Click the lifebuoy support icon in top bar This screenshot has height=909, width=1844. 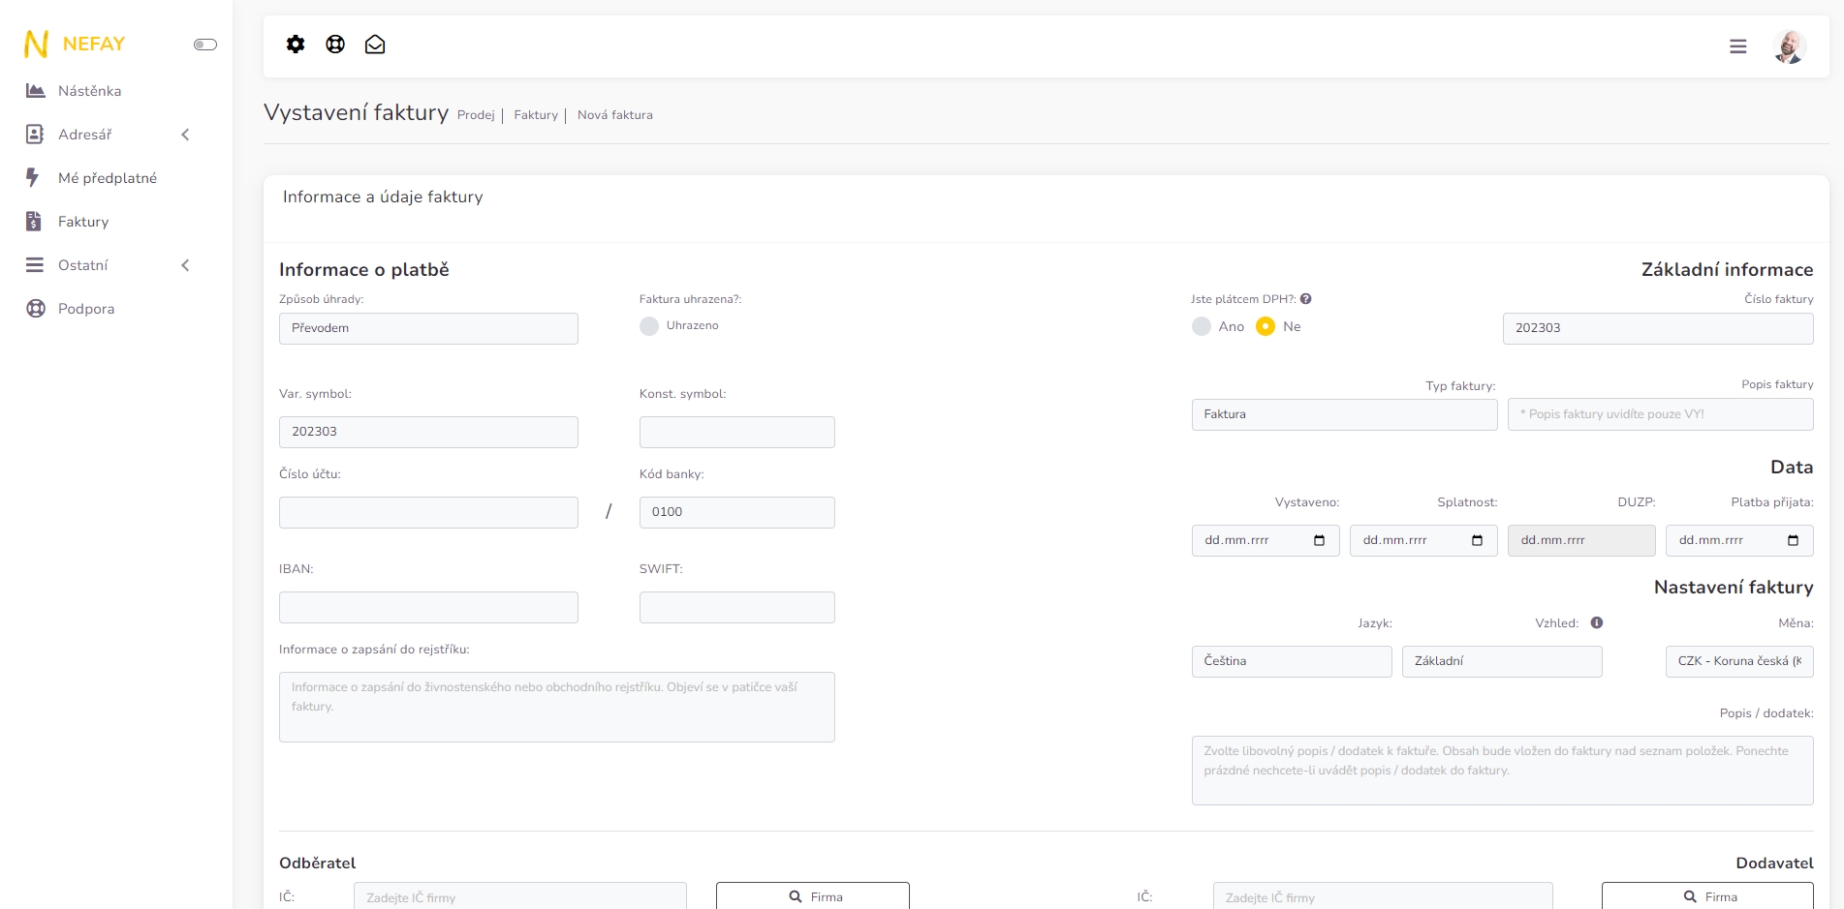[335, 45]
